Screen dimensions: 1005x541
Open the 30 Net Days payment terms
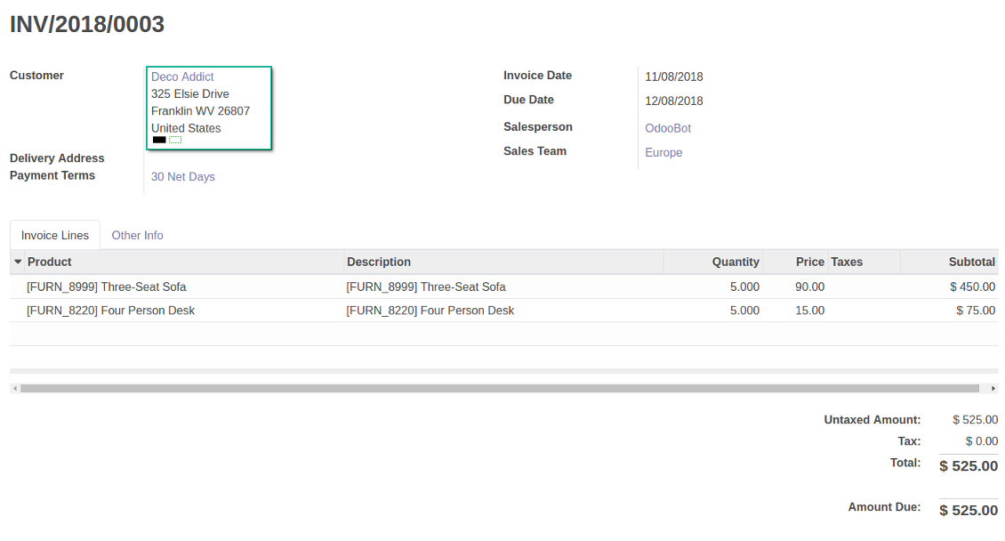pos(182,177)
